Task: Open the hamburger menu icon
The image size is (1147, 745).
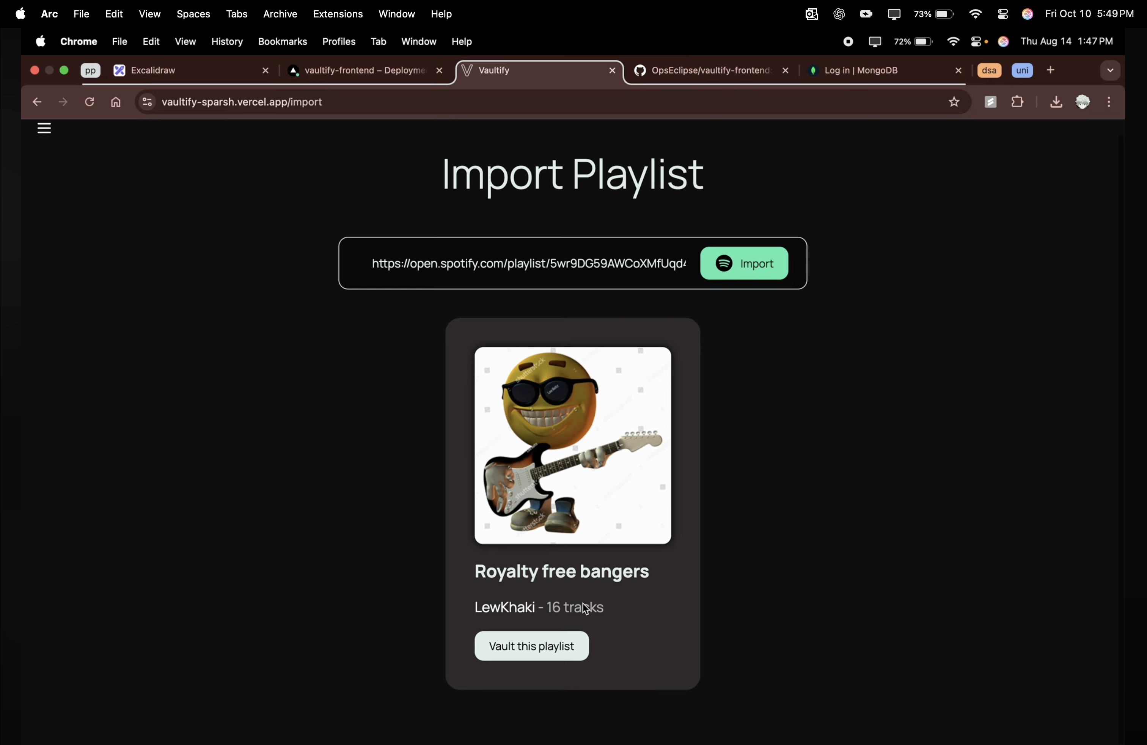Action: click(44, 129)
